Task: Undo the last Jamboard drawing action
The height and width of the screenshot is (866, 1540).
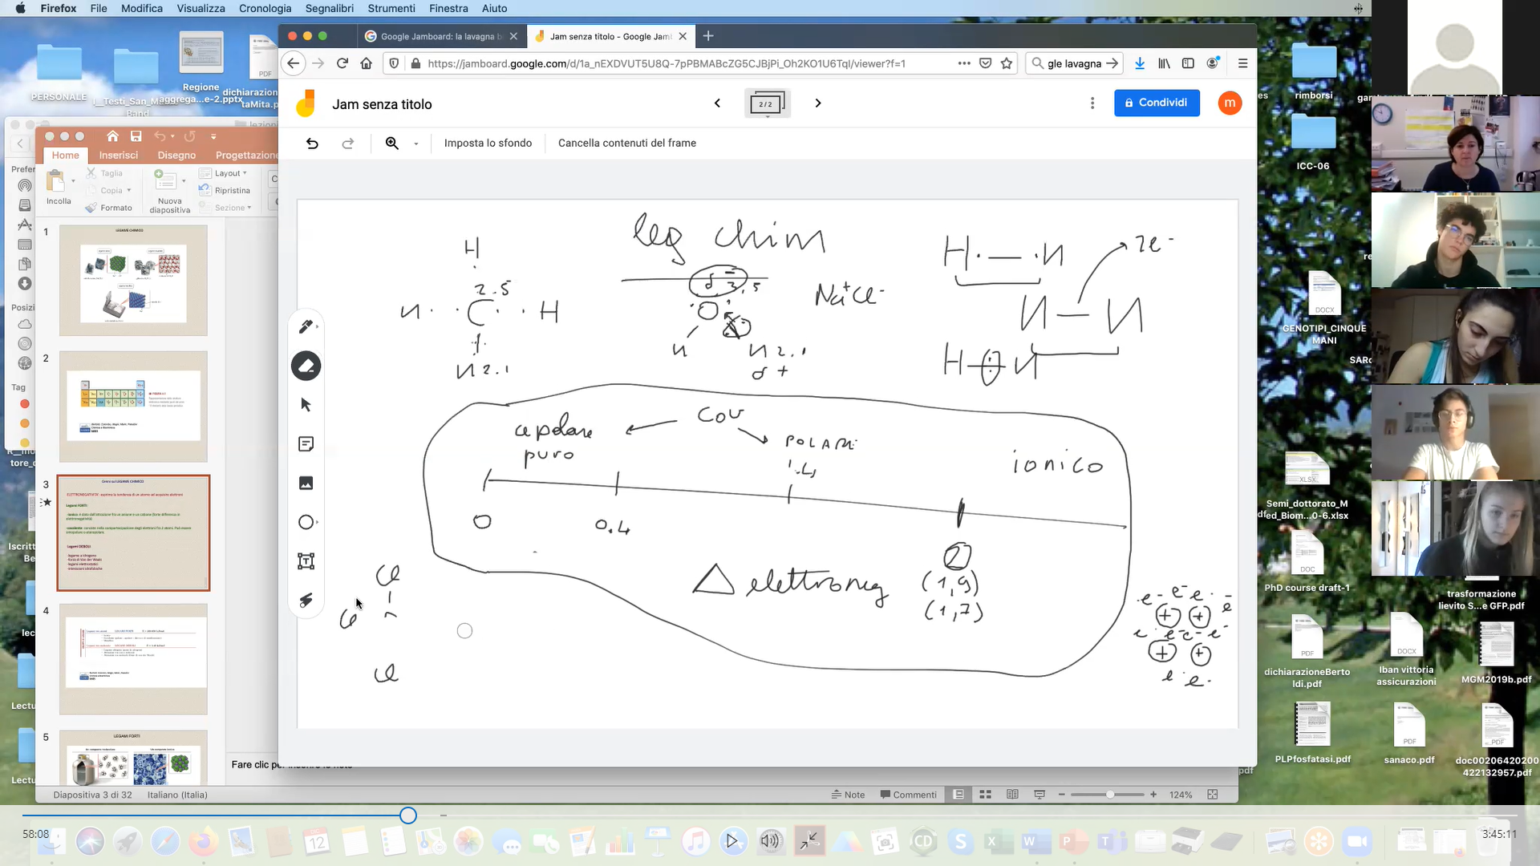Action: pos(312,144)
